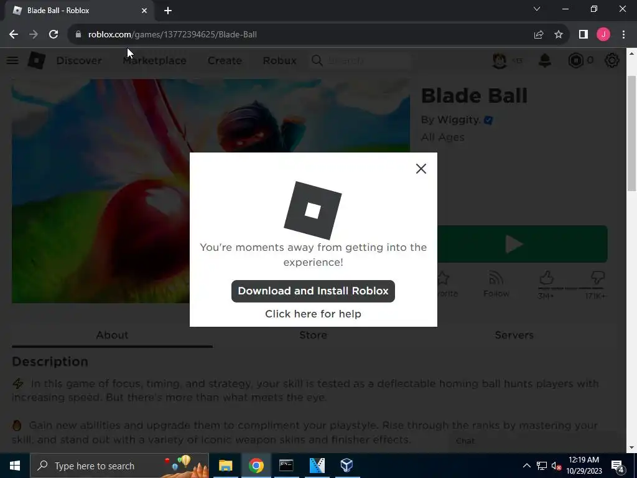
Task: Click the thumbs up like icon
Action: coord(546,278)
